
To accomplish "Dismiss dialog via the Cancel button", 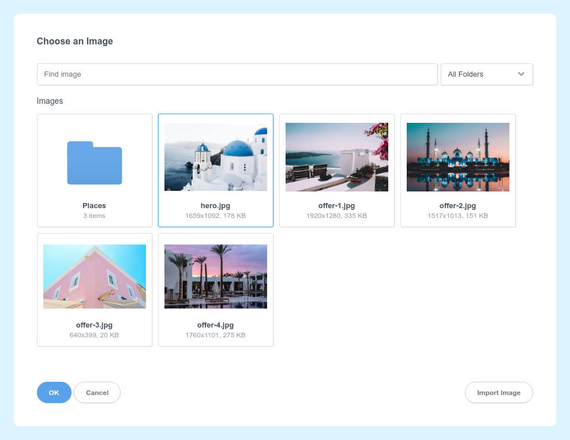I will 97,392.
